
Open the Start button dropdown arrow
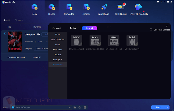tap(167, 107)
